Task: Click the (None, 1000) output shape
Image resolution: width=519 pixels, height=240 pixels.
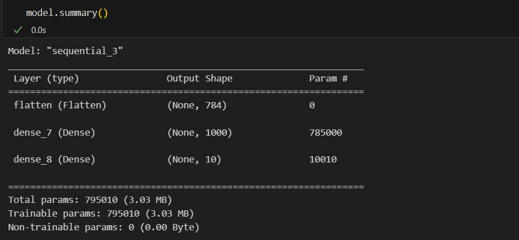Action: [200, 133]
